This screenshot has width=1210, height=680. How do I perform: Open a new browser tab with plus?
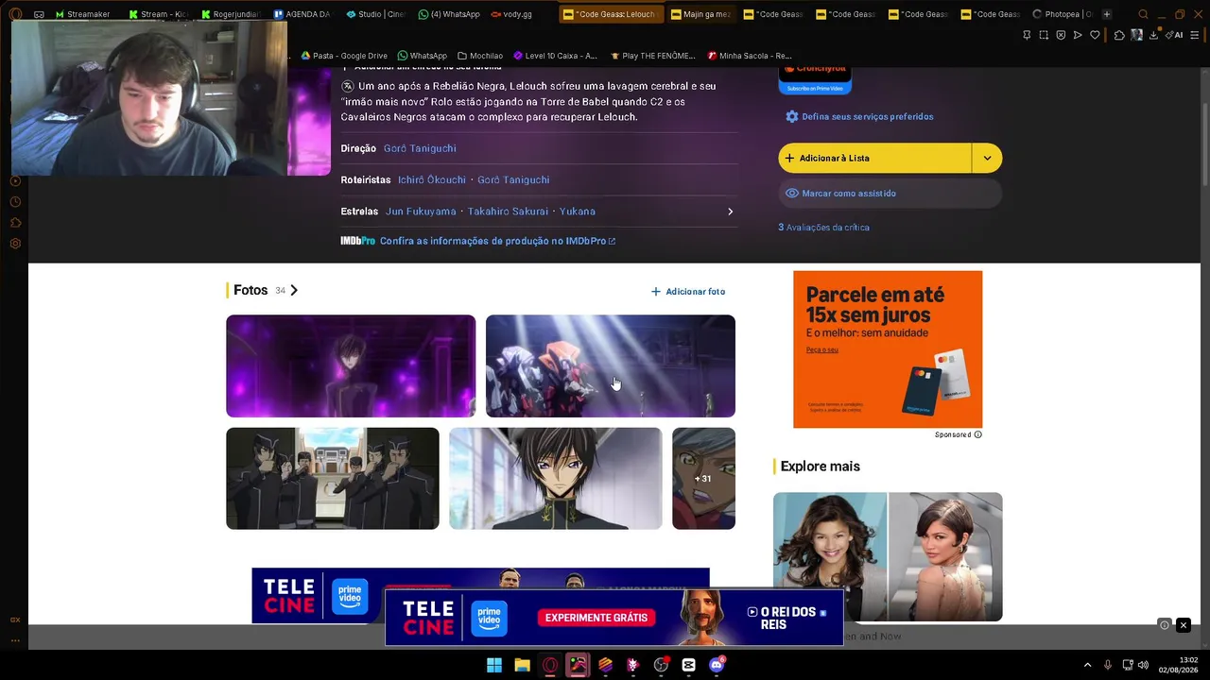[x=1107, y=14]
